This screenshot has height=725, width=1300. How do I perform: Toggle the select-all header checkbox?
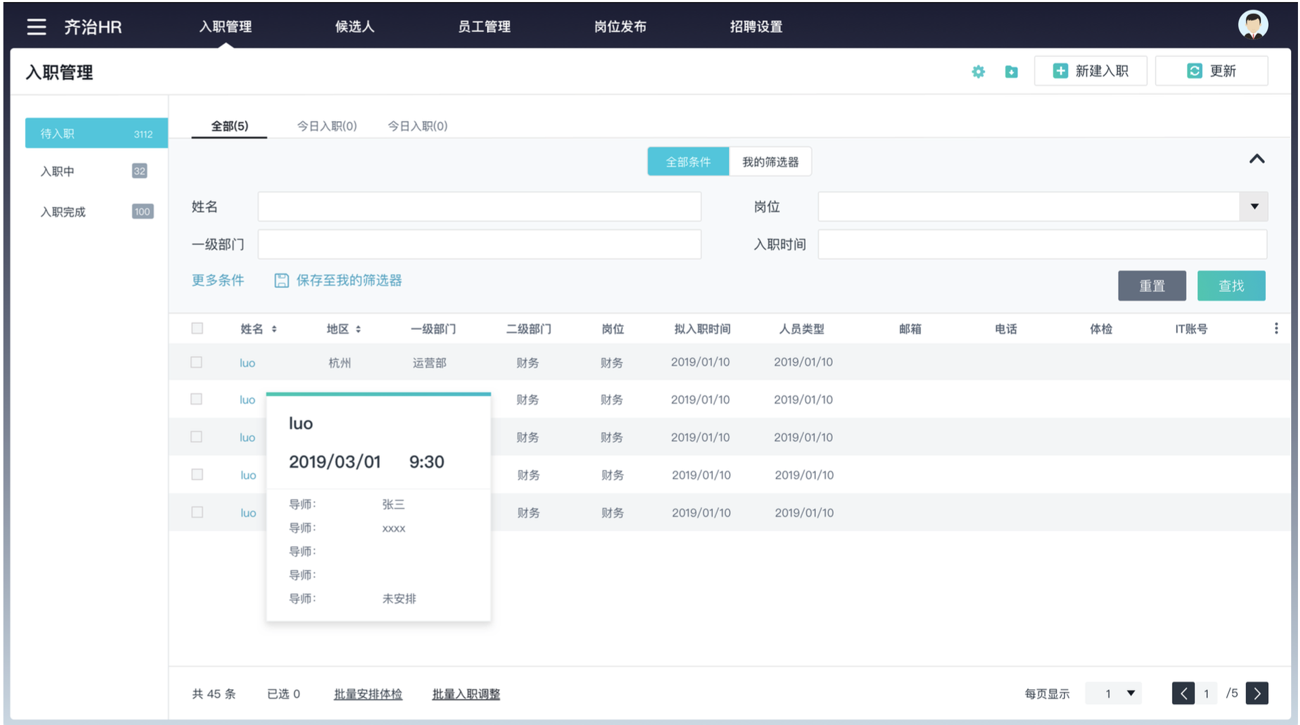click(x=197, y=328)
